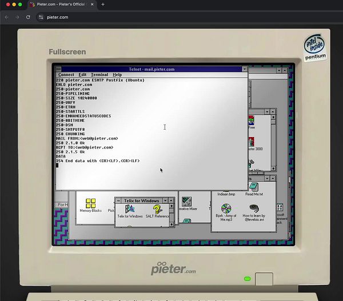
Task: Open the Edit menu in Telnet
Action: [x=82, y=75]
